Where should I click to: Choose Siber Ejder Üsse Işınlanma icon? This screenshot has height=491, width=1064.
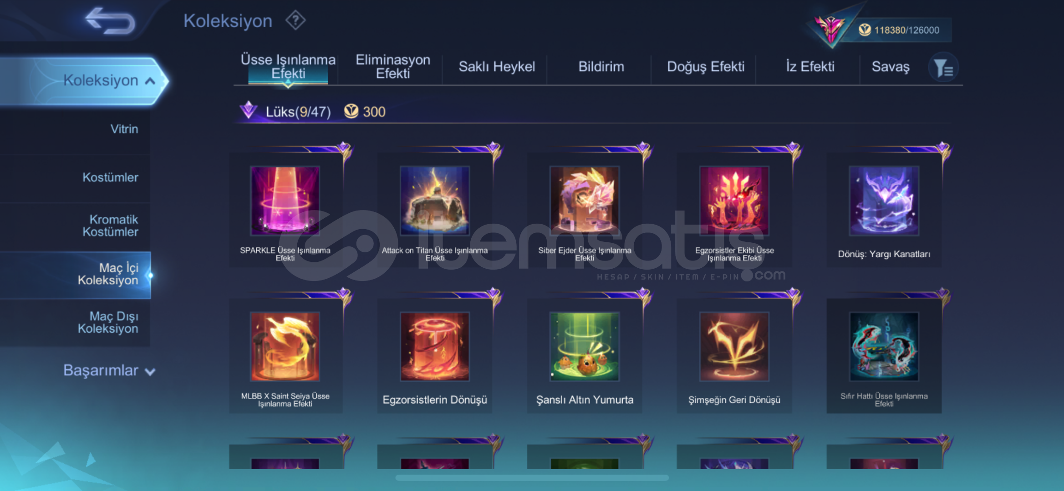(585, 200)
